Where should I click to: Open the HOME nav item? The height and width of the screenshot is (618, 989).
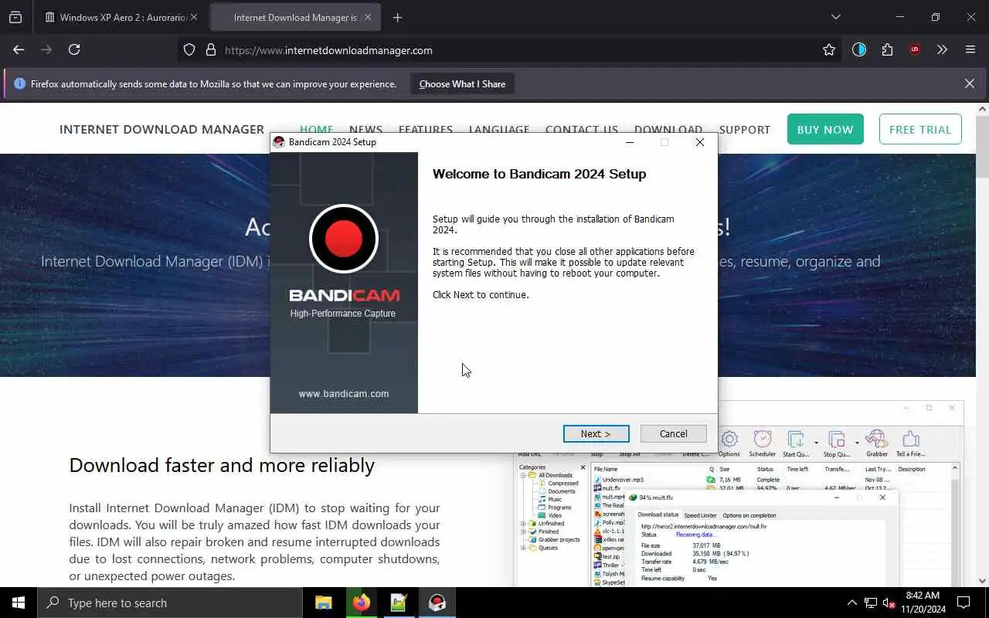(x=317, y=129)
